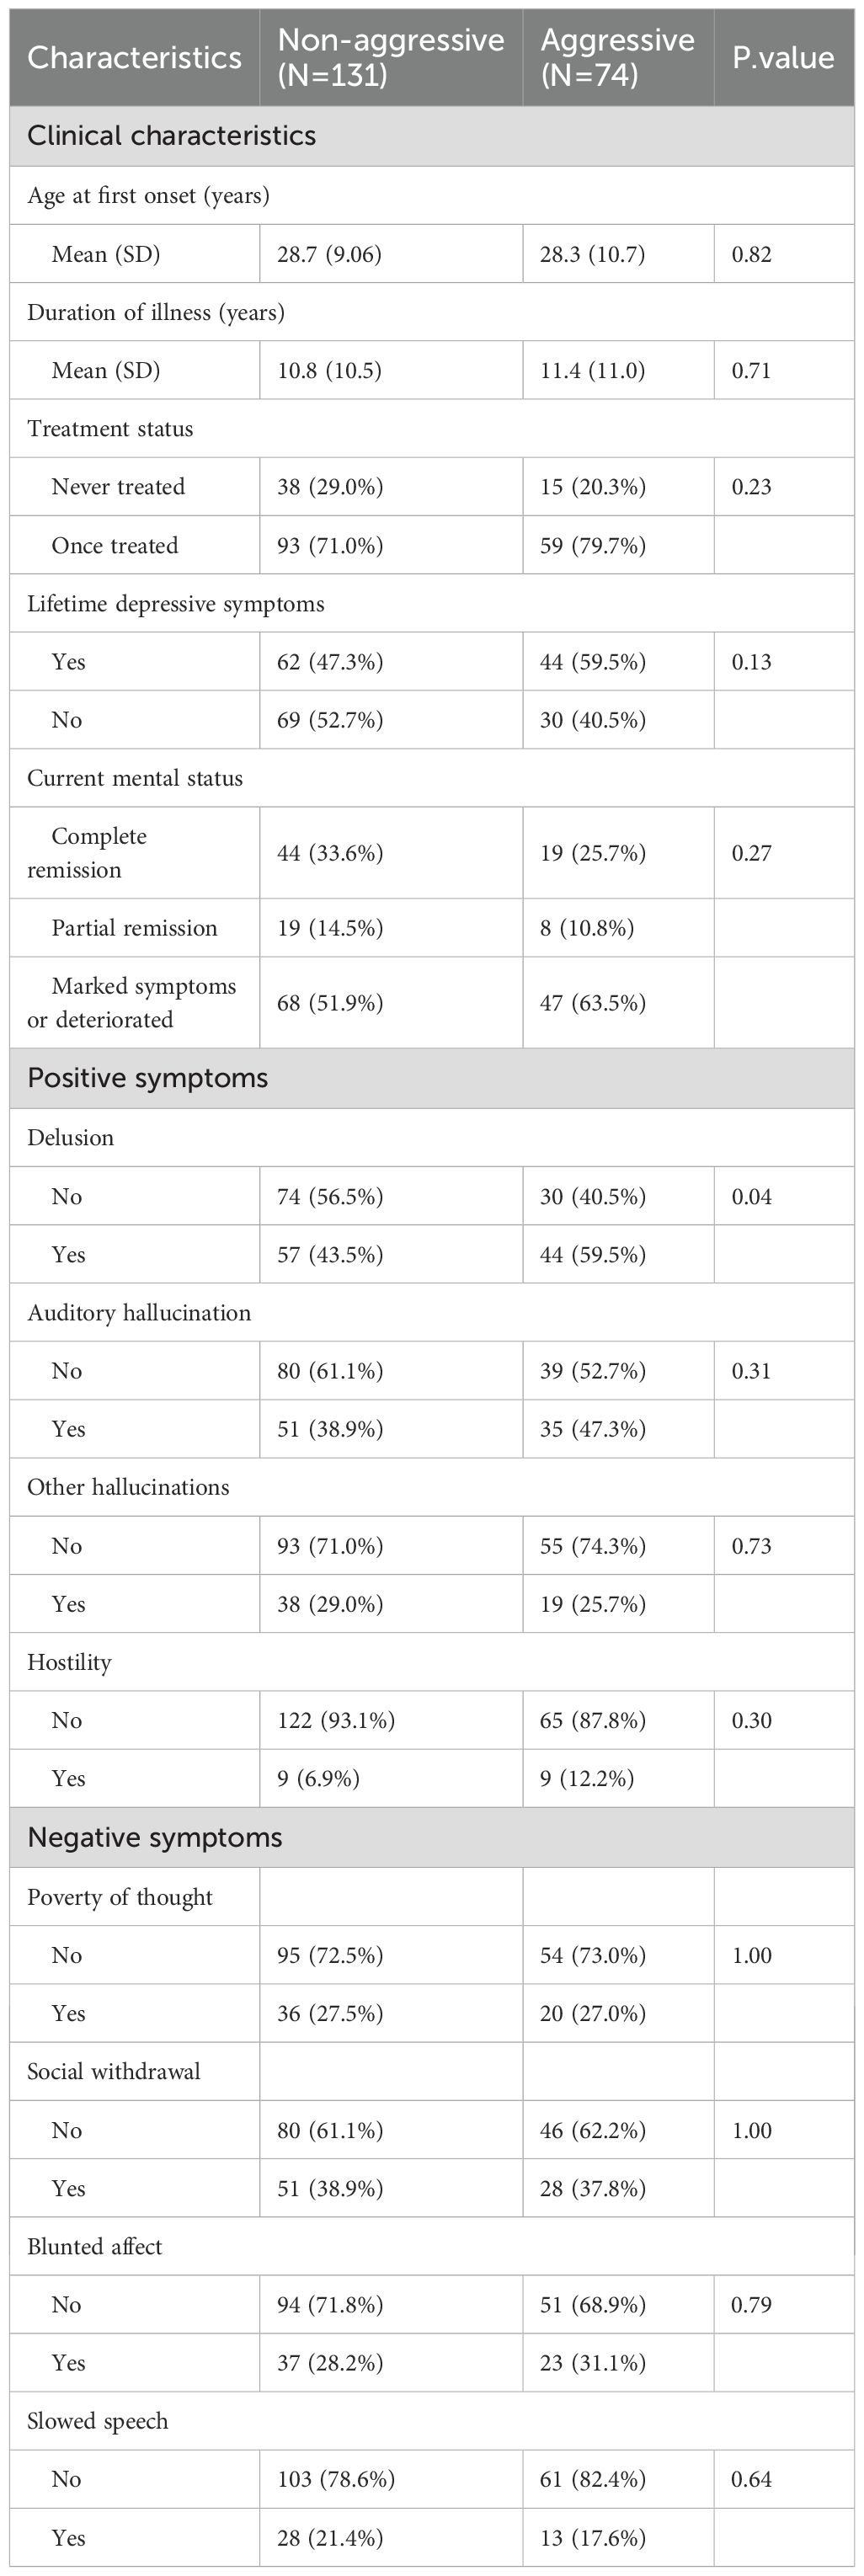The image size is (864, 2576).
Task: Select the Age at first onset row
Action: [432, 195]
